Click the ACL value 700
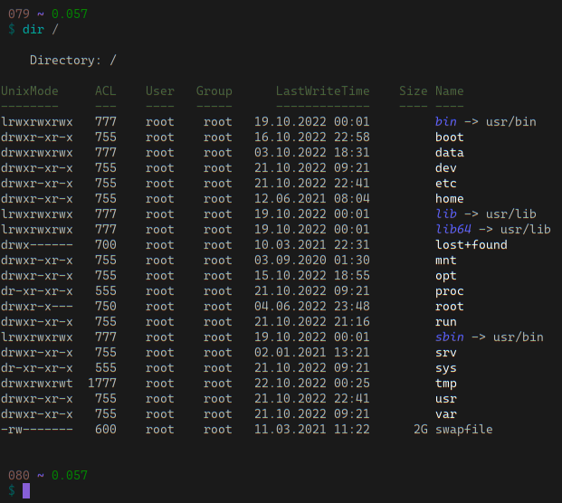Screen dimensions: 562x503 [x=106, y=245]
